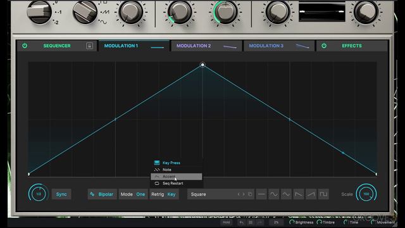405x228 pixels.
Task: Click the top peak point of the envelope
Action: click(x=202, y=65)
